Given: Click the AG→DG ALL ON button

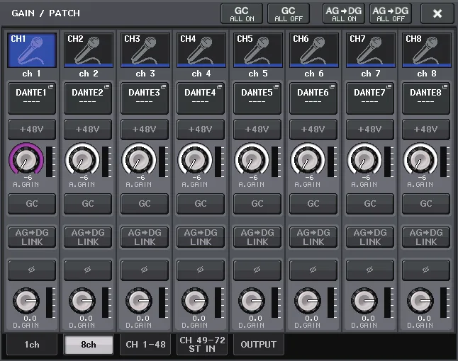Looking at the screenshot, I should 344,13.
